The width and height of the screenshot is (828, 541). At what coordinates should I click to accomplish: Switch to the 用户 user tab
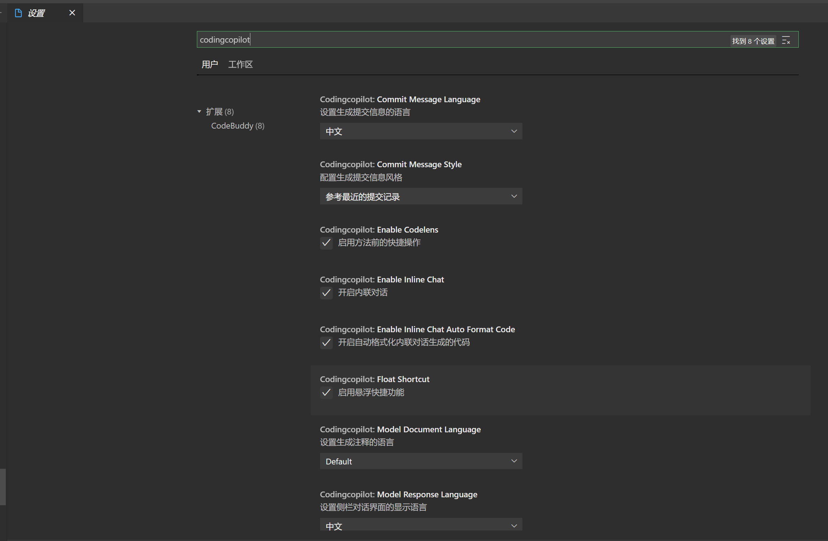click(x=210, y=65)
